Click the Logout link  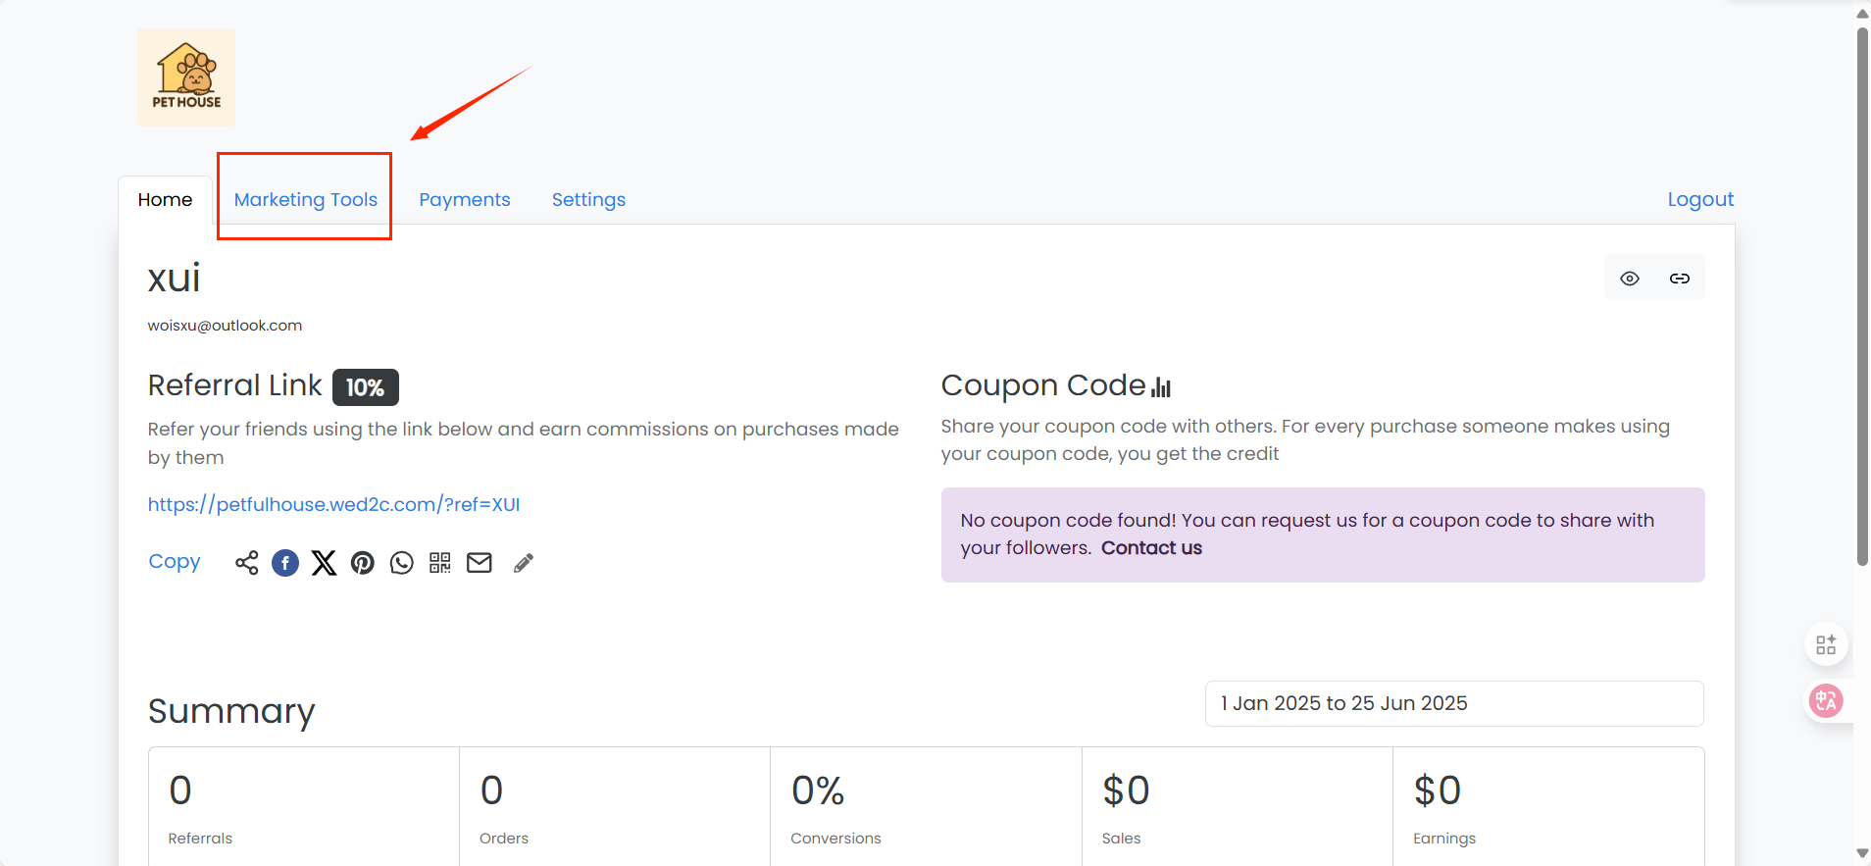coord(1700,199)
